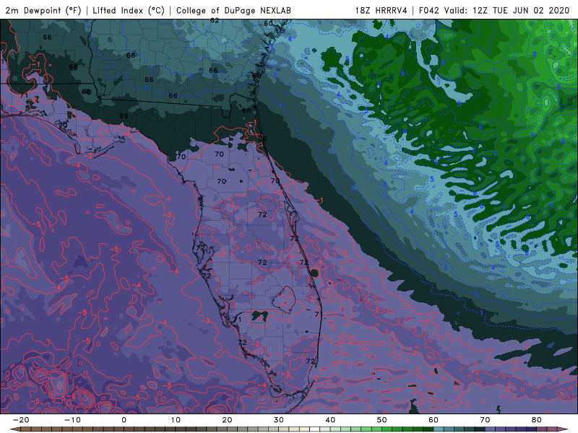
Task: Click the 0 label on the color scale
Action: point(124,420)
